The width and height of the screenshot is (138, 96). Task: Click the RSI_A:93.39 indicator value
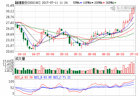[x=24, y=78]
